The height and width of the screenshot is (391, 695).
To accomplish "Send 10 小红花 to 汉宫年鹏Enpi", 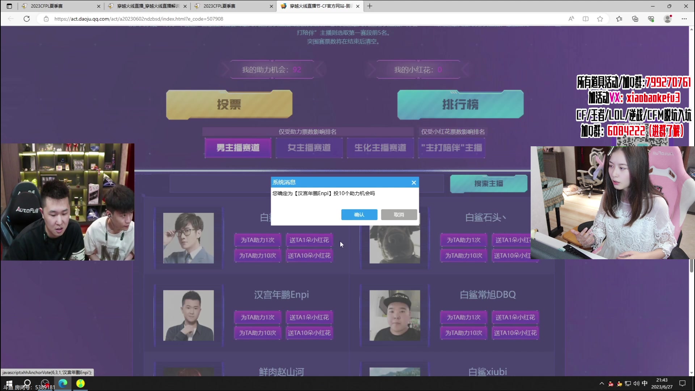I will [x=309, y=333].
